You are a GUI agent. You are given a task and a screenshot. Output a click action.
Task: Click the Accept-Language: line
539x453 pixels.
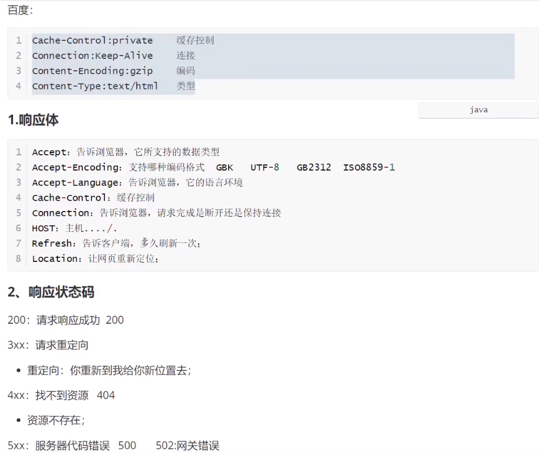(137, 183)
